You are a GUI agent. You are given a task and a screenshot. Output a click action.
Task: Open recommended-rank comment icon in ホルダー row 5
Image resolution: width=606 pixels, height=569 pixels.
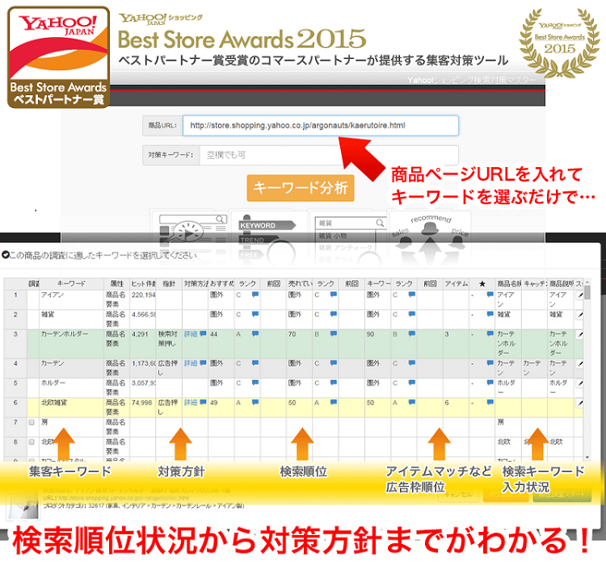pos(255,383)
